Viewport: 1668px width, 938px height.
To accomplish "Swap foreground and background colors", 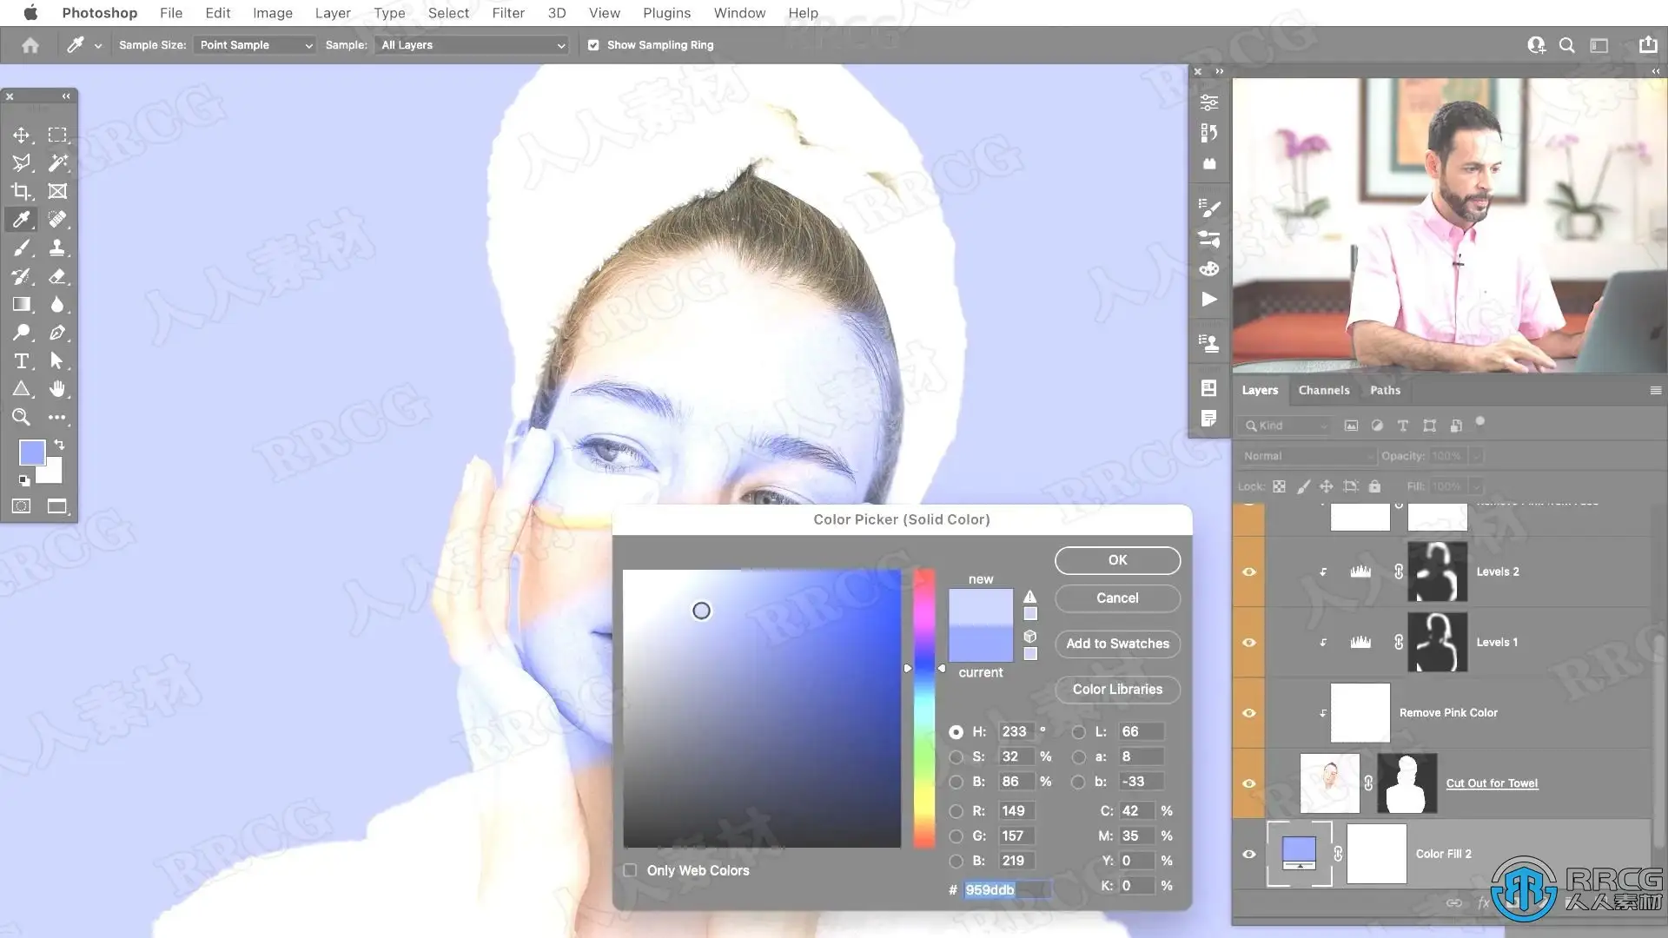I will 59,445.
